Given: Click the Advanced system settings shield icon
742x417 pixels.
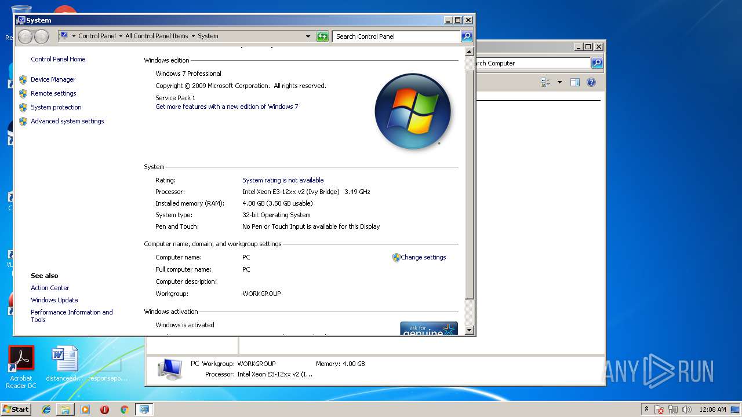Looking at the screenshot, I should 23,122.
